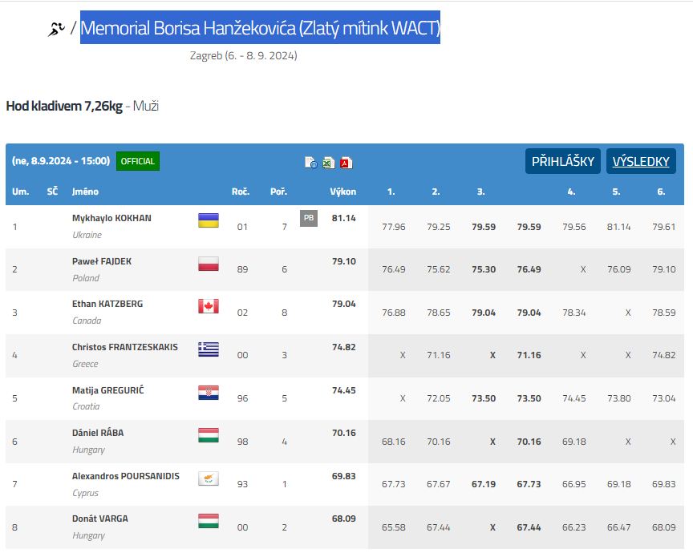
Task: Click the running athlete icon
Action: coord(56,29)
